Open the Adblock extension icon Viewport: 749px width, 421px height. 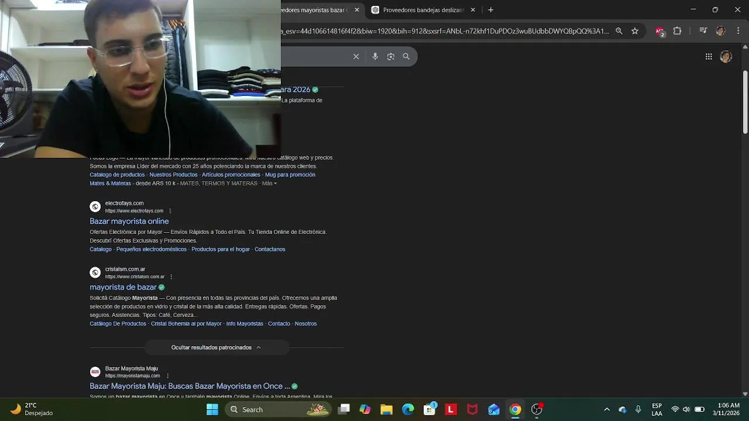pyautogui.click(x=660, y=31)
